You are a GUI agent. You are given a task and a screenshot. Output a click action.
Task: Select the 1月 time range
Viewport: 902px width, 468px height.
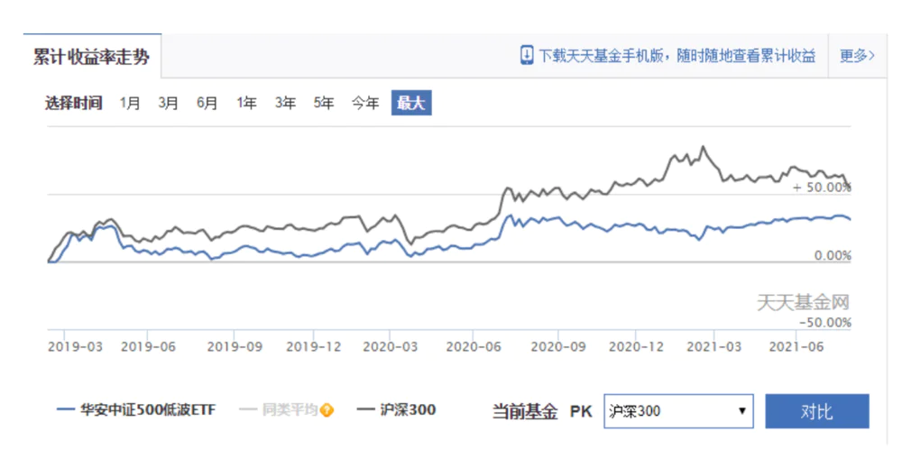130,103
